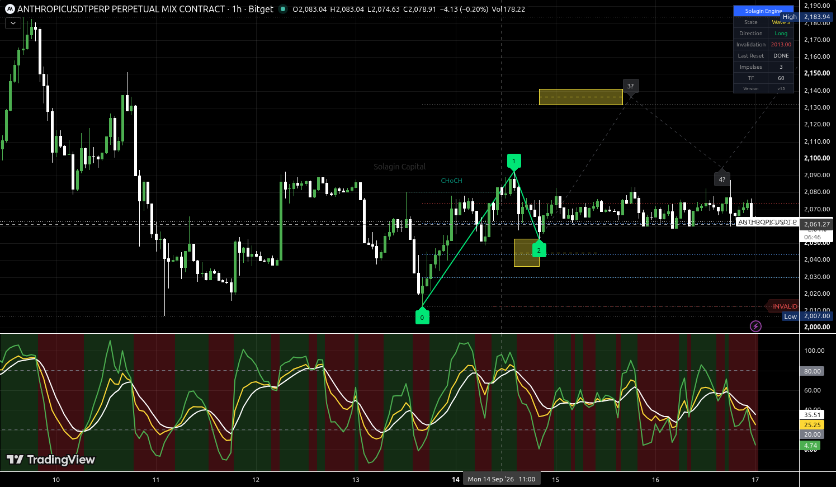Click the ANTHROPICUSDT.P symbol tag on price line
Viewport: 836px width, 487px height.
point(767,222)
